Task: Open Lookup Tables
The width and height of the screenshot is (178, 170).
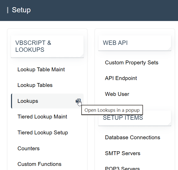Action: coord(35,85)
